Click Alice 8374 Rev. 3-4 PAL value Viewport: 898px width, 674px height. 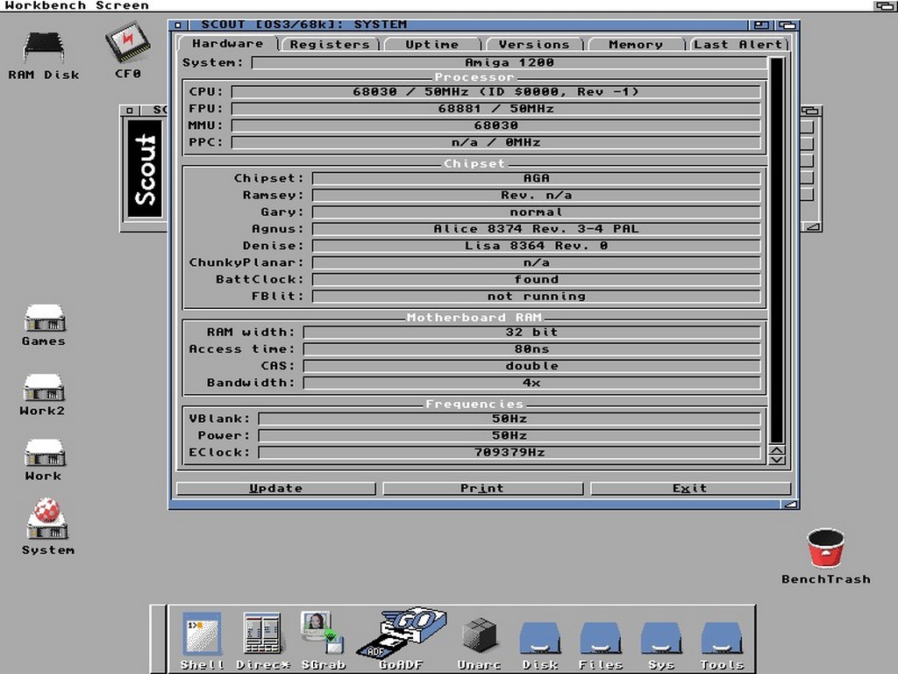point(536,229)
